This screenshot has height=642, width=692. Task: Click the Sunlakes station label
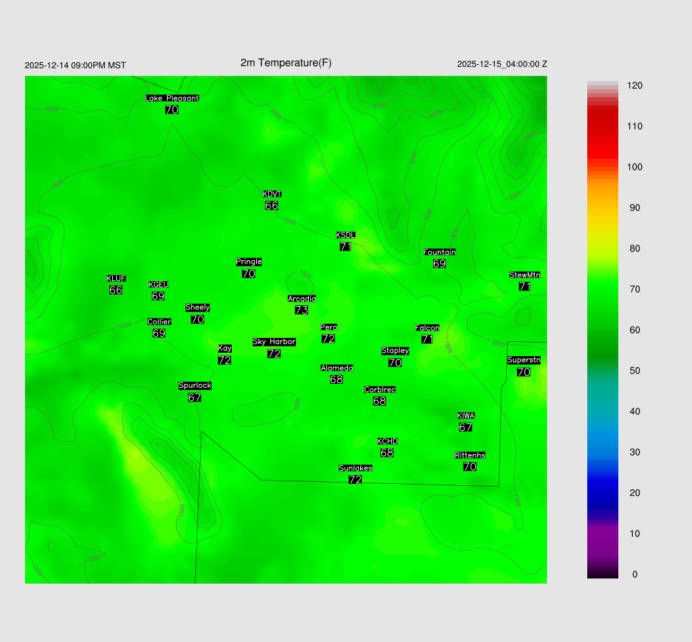[355, 468]
